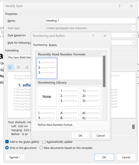Click the numbering library scrollbar
This screenshot has height=165, width=139.
(104, 72)
